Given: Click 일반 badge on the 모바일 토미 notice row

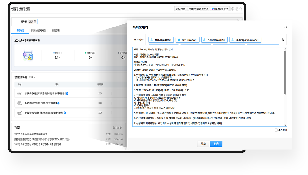Looking at the screenshot, I should [x=20, y=113].
